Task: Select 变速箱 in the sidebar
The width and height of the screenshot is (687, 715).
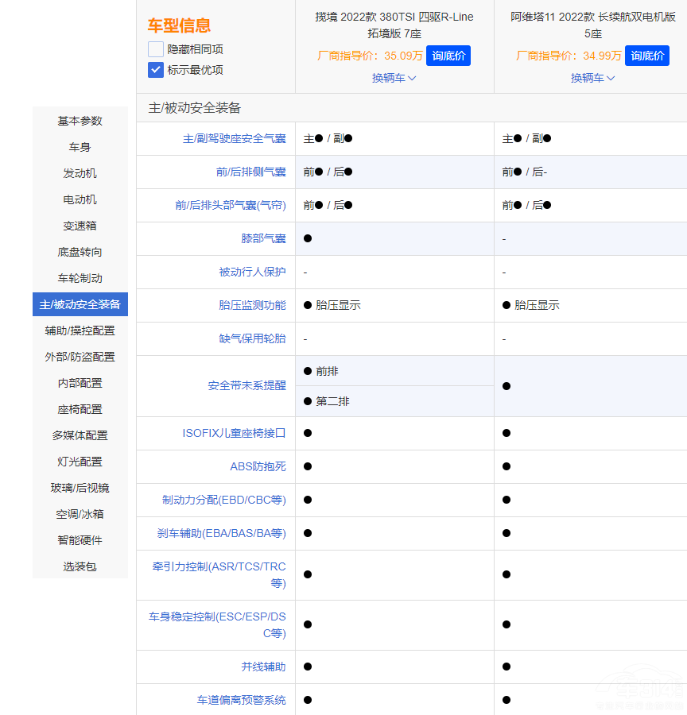Action: [80, 226]
